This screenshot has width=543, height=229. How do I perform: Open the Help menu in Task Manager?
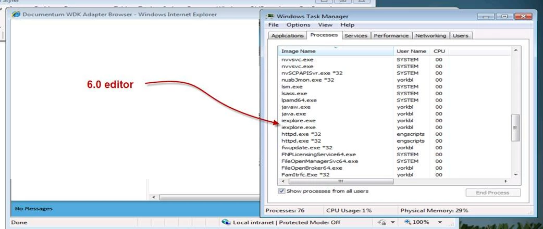pos(348,25)
